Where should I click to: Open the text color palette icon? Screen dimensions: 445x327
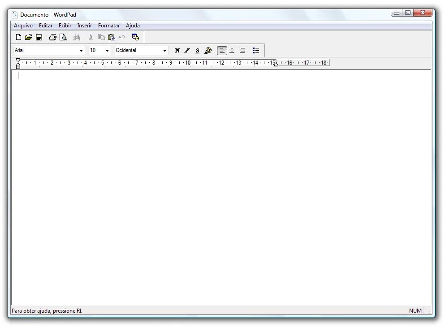coord(208,51)
